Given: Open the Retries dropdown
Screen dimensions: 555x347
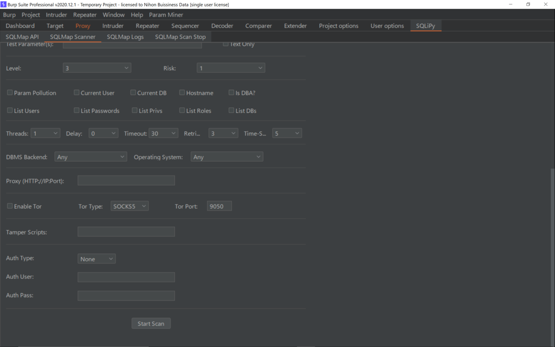Looking at the screenshot, I should tap(223, 133).
